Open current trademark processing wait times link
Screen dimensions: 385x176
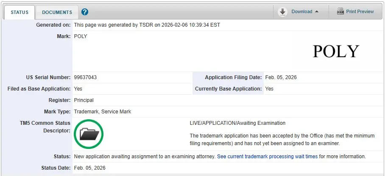point(268,157)
